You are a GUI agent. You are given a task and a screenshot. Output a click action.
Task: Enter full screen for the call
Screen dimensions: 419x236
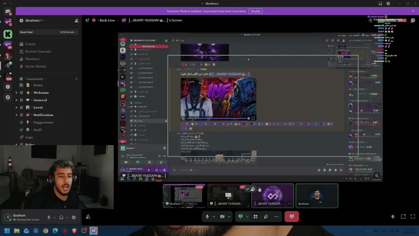coord(413,217)
